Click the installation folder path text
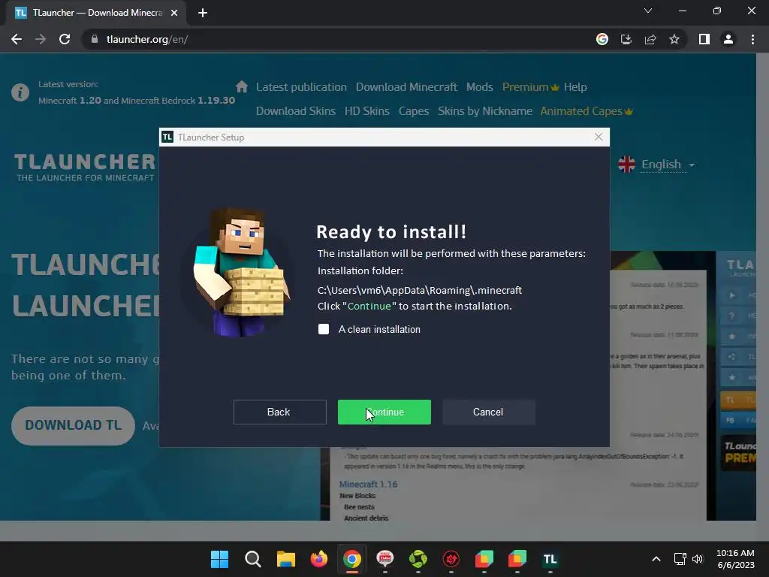 (x=419, y=290)
